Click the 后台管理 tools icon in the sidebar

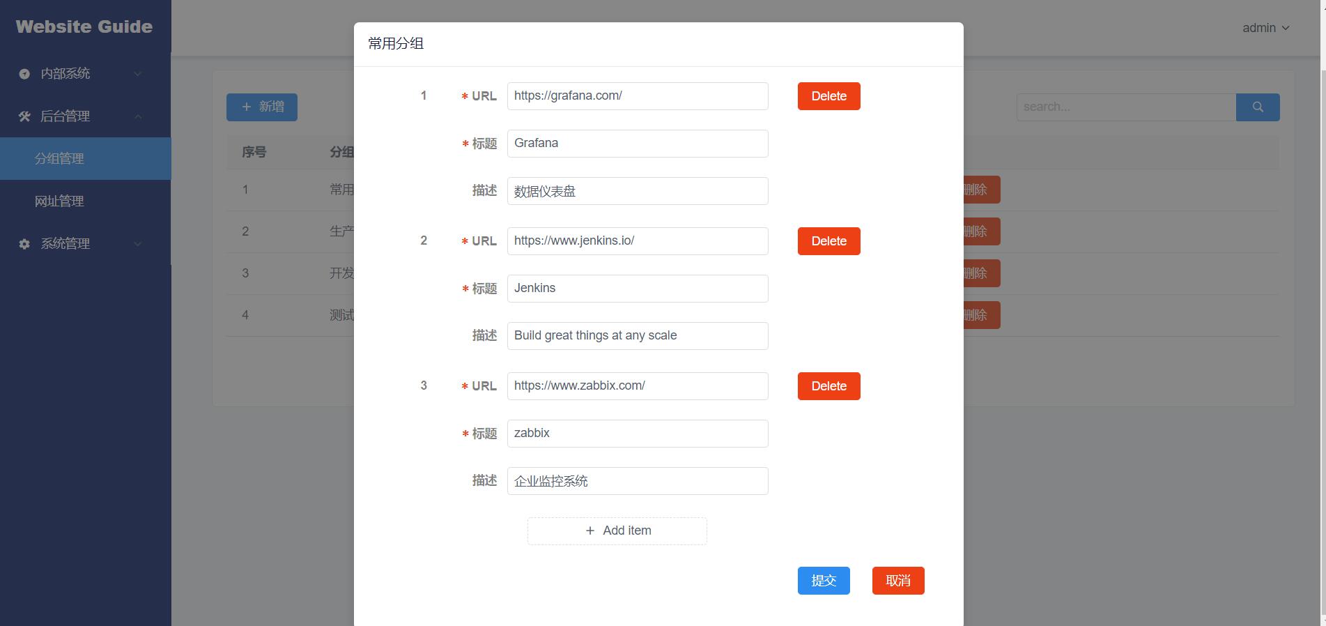(24, 116)
